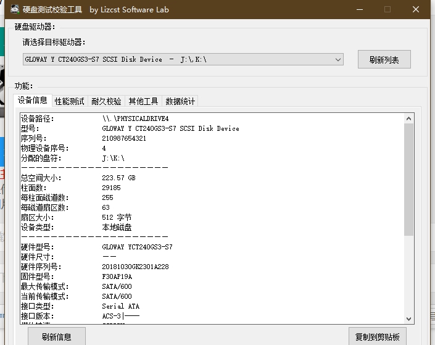Click hardware model GLOWAY YCT240GS3-S7
Image resolution: width=435 pixels, height=345 pixels.
(x=138, y=247)
